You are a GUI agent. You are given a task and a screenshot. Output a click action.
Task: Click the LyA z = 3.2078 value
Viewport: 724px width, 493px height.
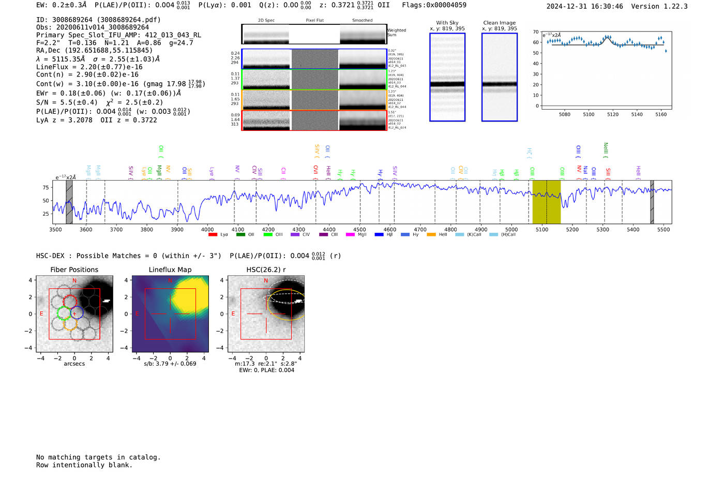[x=64, y=120]
